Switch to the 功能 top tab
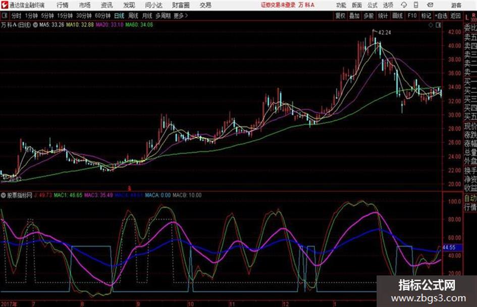Image resolution: width=477 pixels, height=307 pixels. 341,5
